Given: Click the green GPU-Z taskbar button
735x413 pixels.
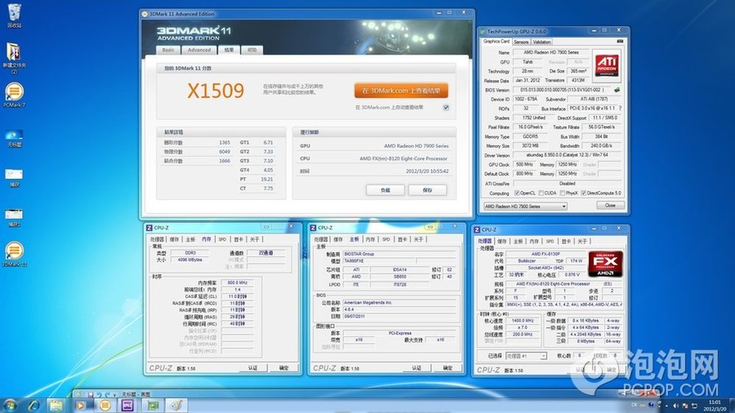Looking at the screenshot, I should pyautogui.click(x=153, y=405).
